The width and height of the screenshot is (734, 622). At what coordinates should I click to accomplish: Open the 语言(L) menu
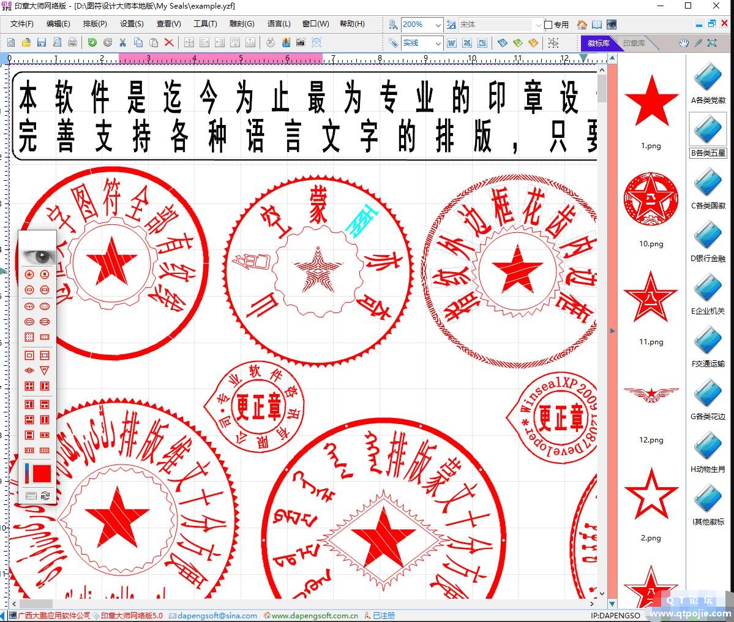tap(279, 24)
